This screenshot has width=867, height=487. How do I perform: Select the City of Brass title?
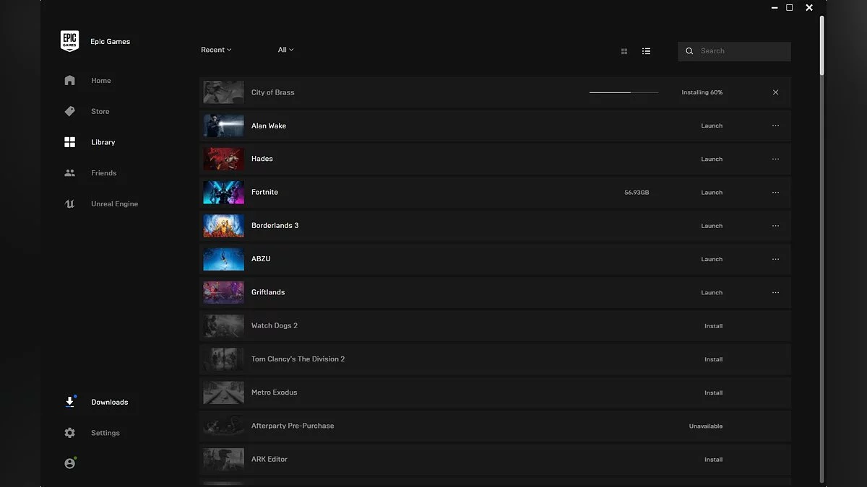click(x=272, y=92)
